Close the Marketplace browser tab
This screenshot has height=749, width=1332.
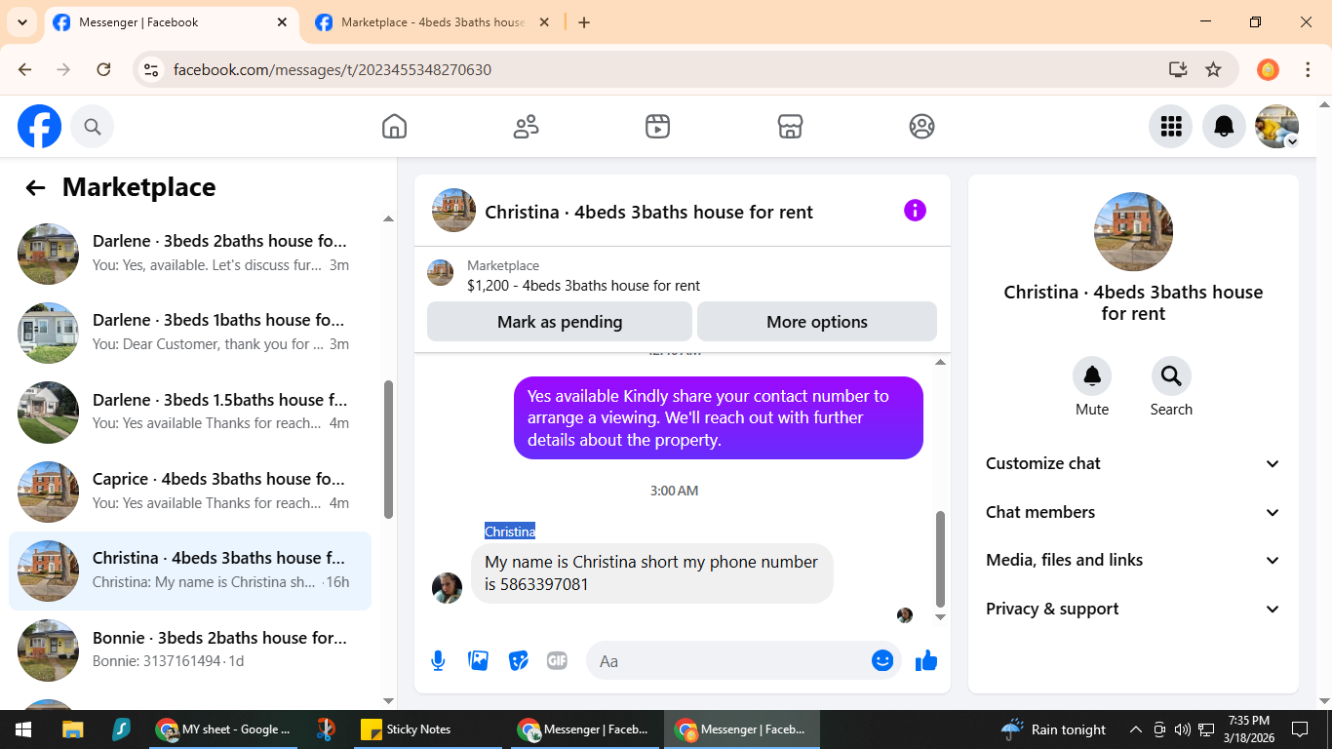544,22
